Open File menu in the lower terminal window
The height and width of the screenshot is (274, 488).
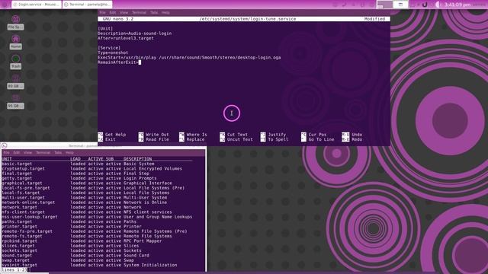pyautogui.click(x=6, y=152)
